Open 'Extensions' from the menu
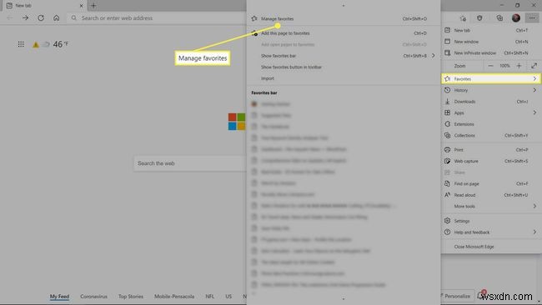The width and height of the screenshot is (542, 305). [491, 124]
